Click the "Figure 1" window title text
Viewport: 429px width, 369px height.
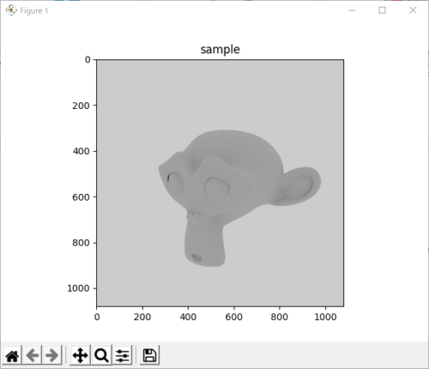[33, 11]
